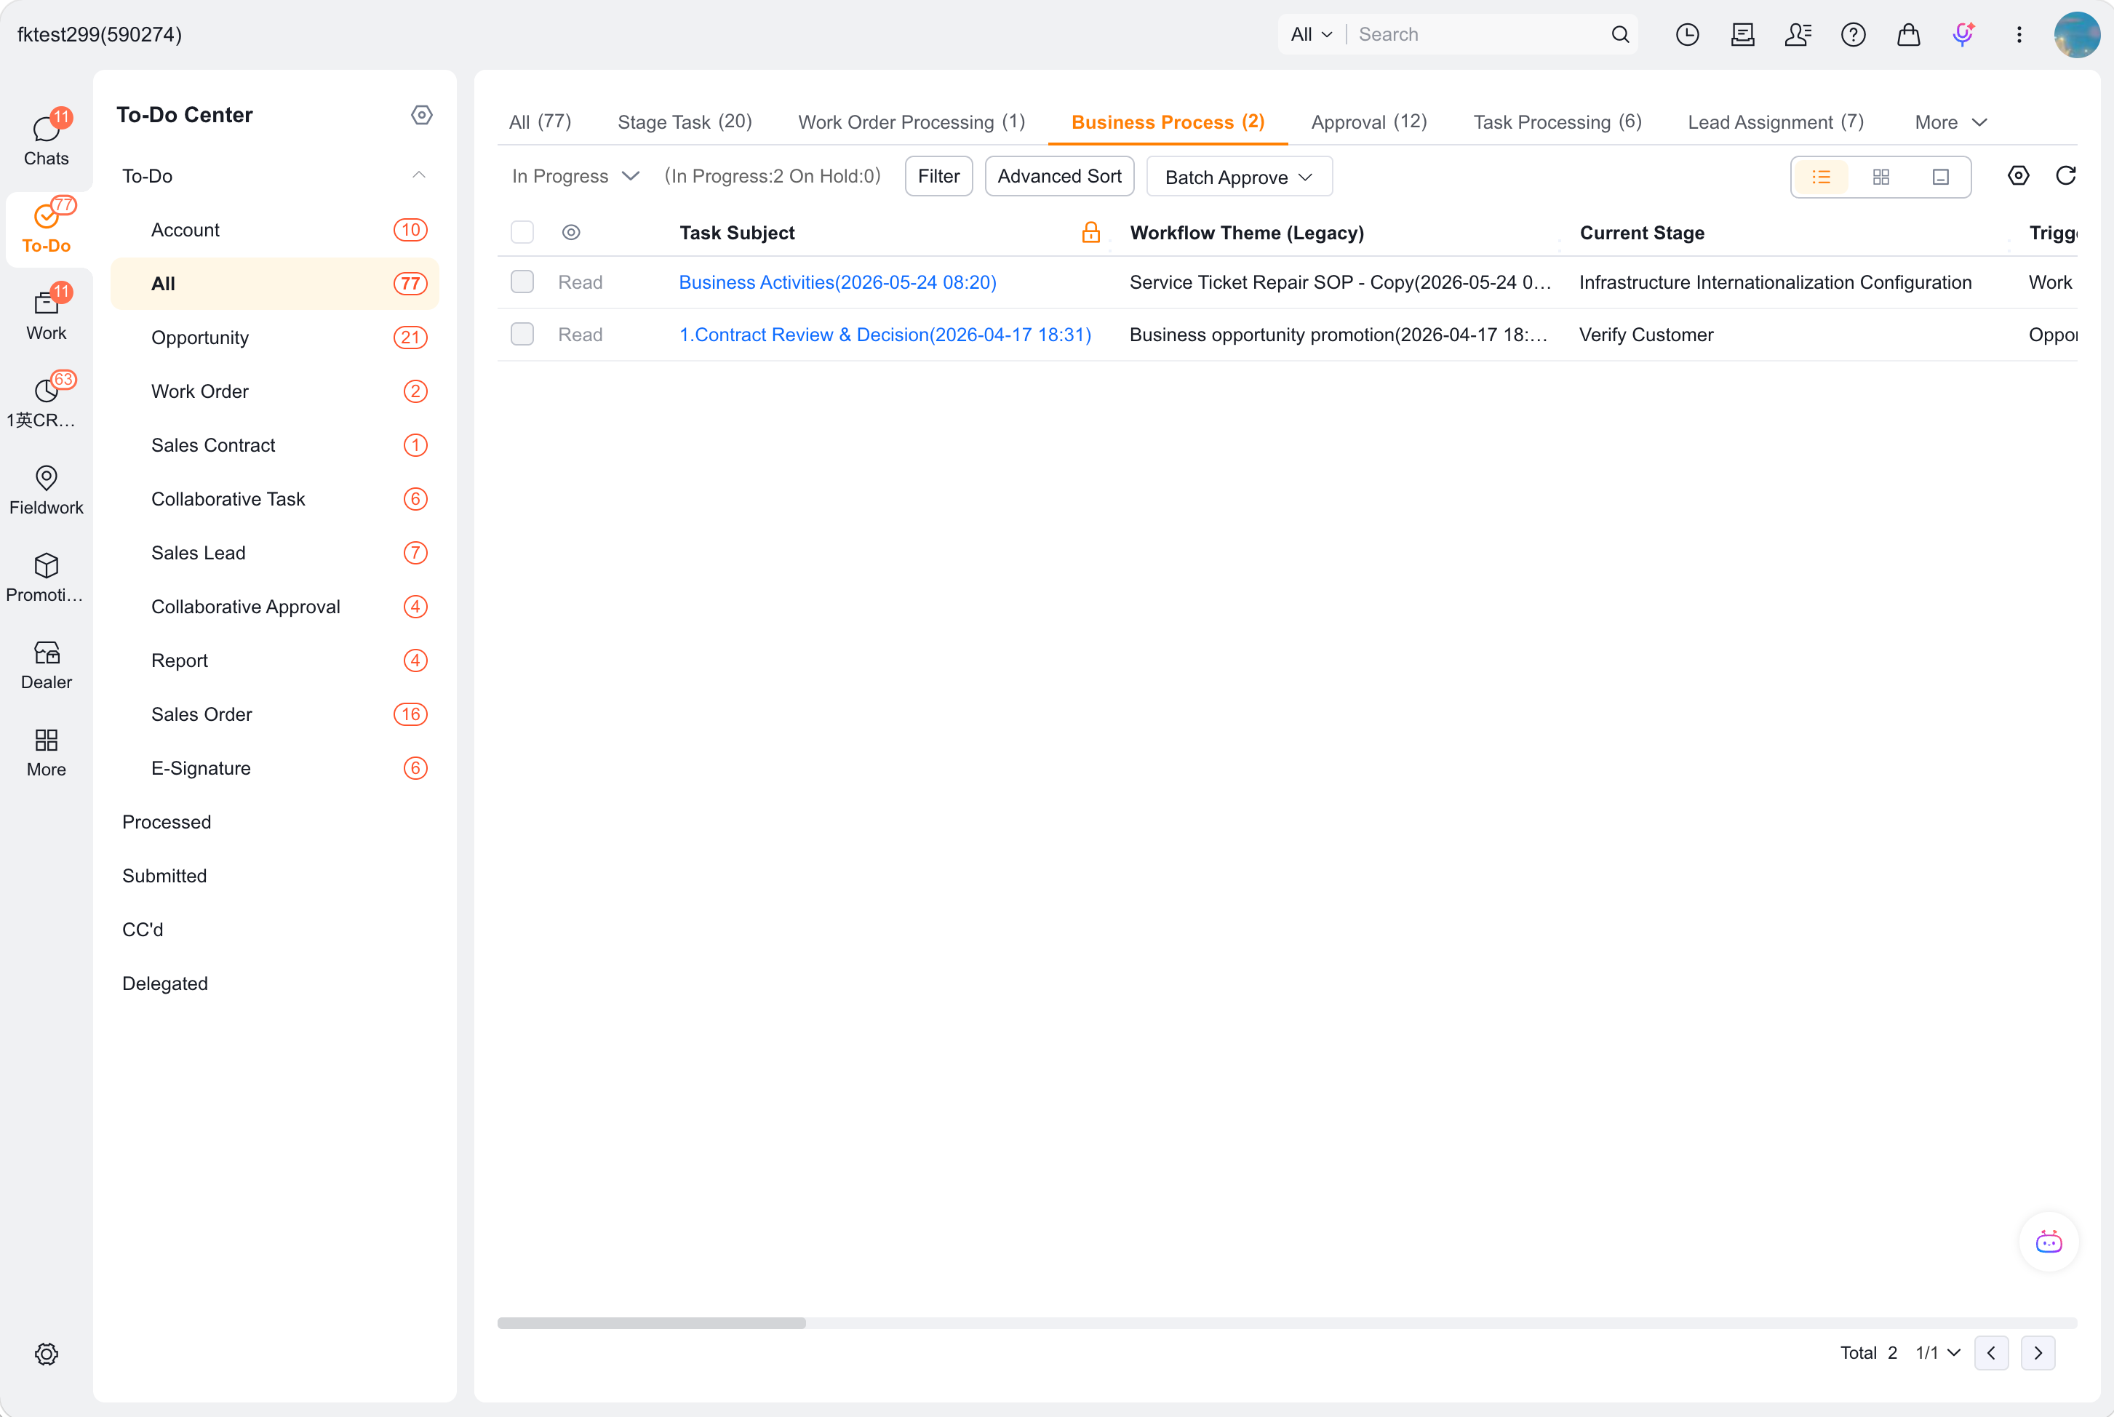2114x1417 pixels.
Task: Open the shopping bag icon
Action: 1908,34
